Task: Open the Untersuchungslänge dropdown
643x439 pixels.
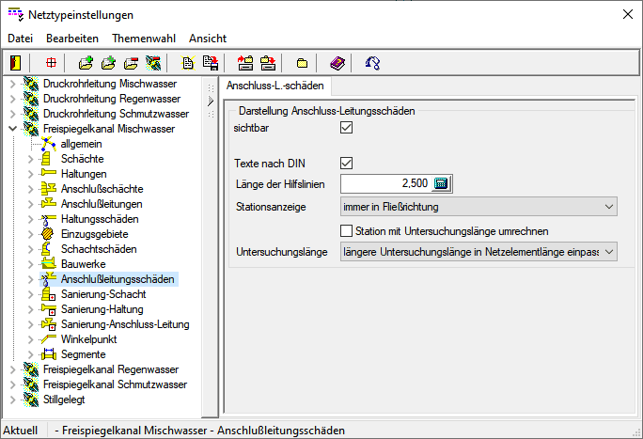Action: pyautogui.click(x=609, y=251)
